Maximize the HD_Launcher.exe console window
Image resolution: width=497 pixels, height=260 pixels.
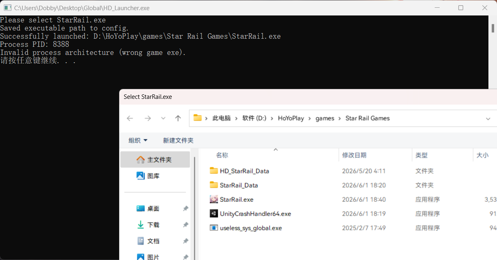click(x=461, y=8)
